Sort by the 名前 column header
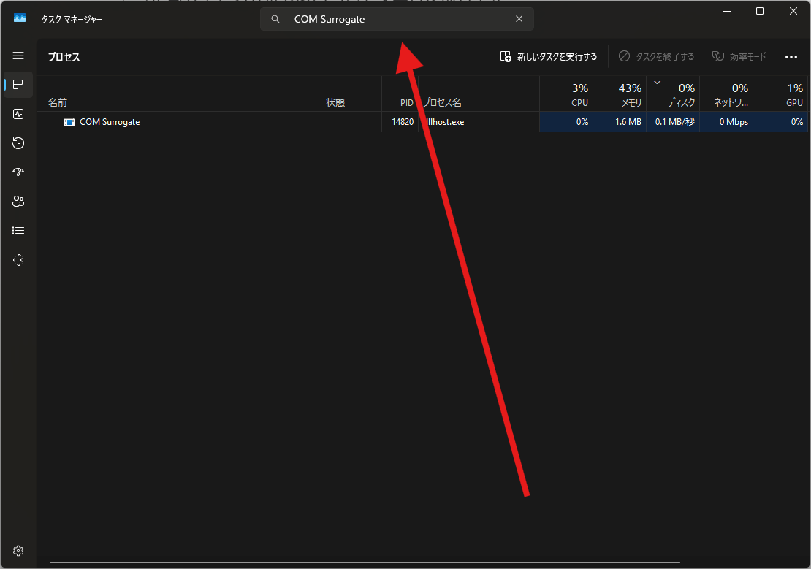This screenshot has width=811, height=569. [58, 103]
